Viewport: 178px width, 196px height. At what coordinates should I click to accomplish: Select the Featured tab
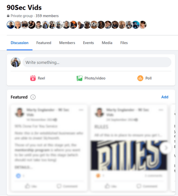coord(44,43)
